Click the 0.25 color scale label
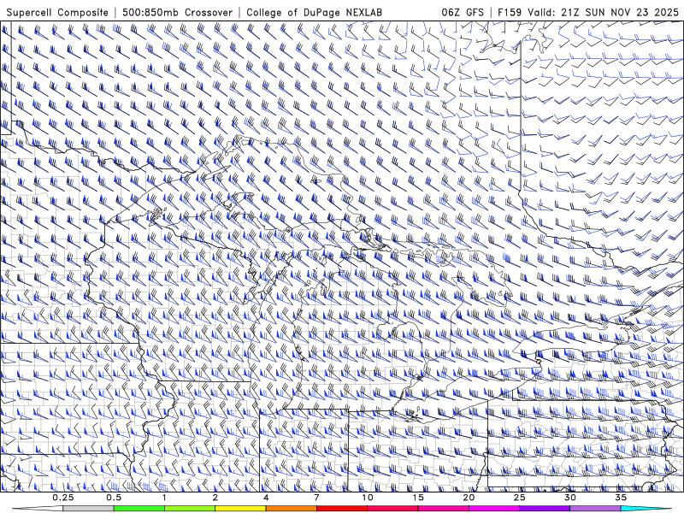The height and width of the screenshot is (513, 684). click(x=63, y=498)
